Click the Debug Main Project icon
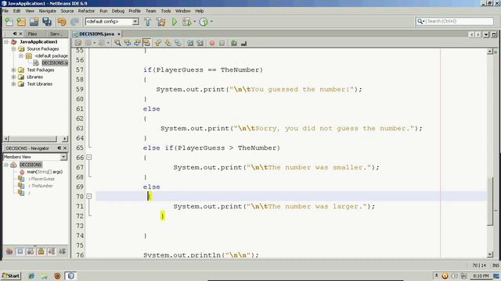The height and width of the screenshot is (281, 501). [x=186, y=22]
